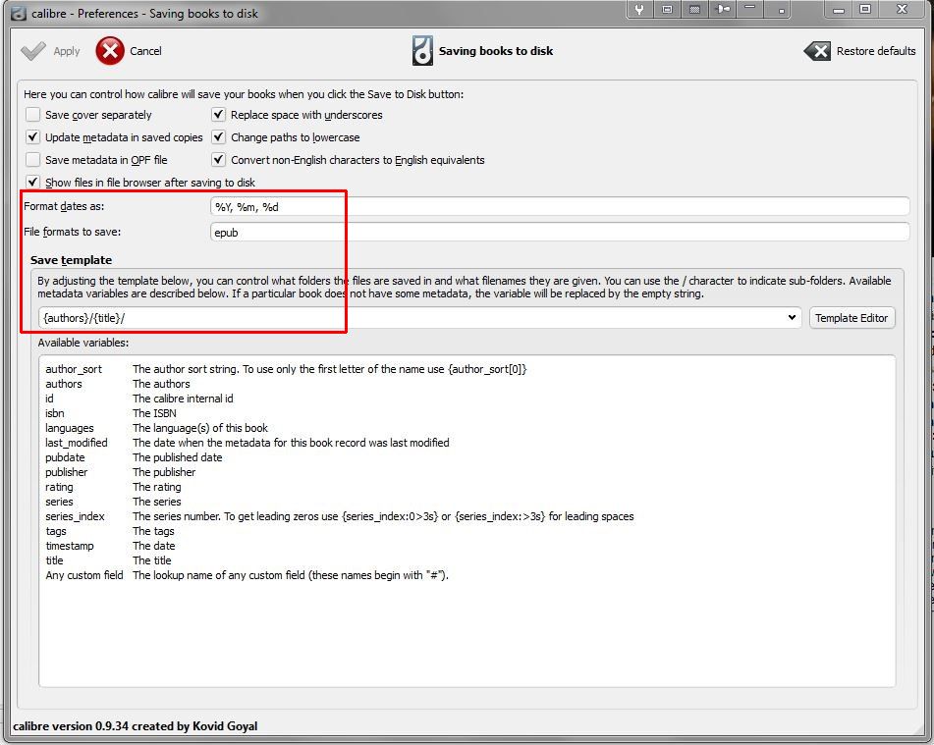Click the red Cancel cross icon
Screen dimensions: 934x745
pos(110,51)
